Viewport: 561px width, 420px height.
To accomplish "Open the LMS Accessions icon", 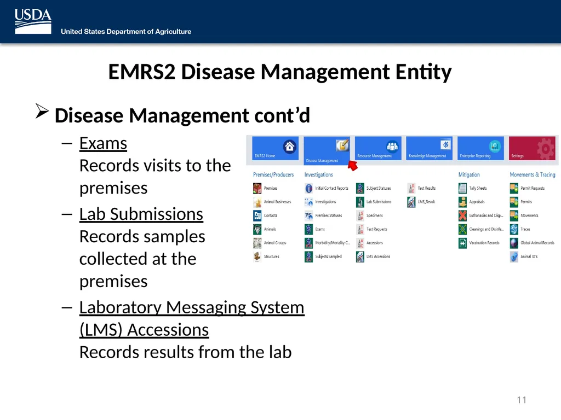I will (x=360, y=256).
